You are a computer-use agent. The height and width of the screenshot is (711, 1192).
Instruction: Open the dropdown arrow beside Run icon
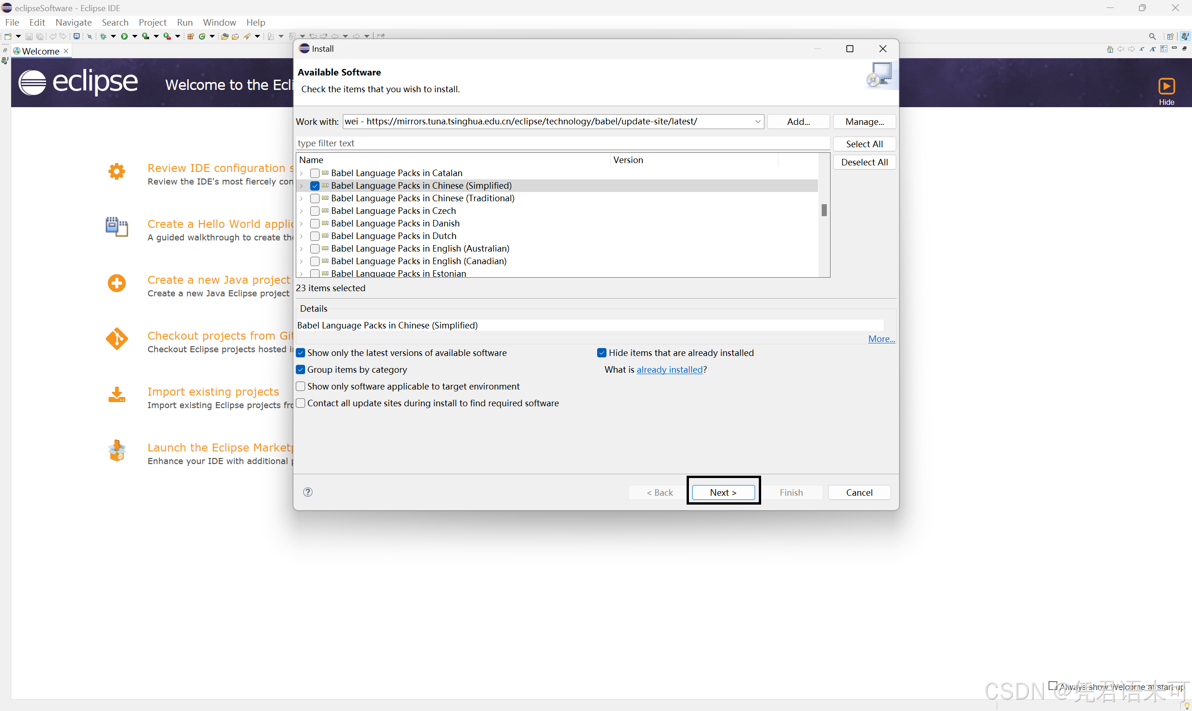[x=135, y=36]
